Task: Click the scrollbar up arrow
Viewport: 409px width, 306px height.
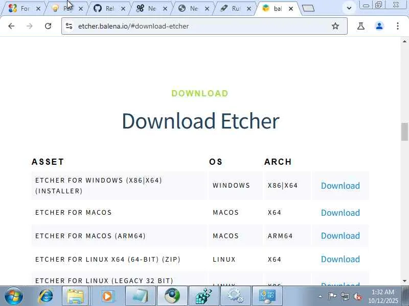Action: (x=404, y=41)
